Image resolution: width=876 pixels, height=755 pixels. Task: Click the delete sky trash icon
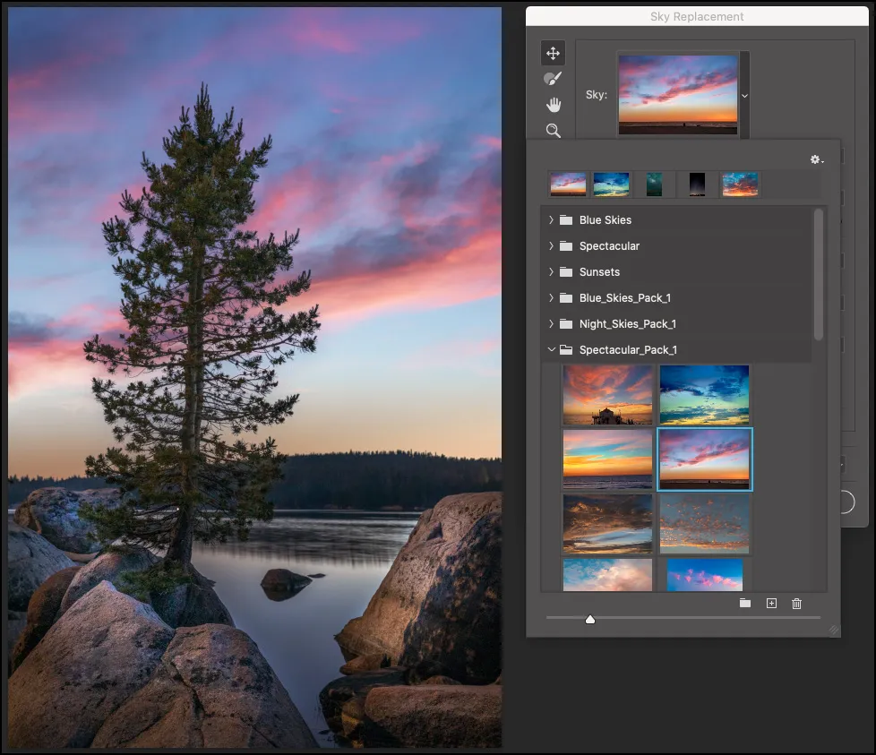[x=796, y=604]
